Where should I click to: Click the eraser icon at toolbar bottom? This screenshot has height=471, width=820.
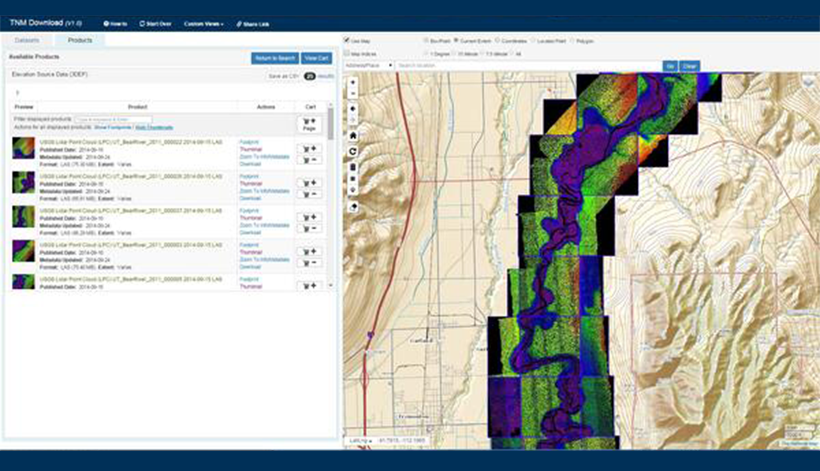[x=353, y=207]
